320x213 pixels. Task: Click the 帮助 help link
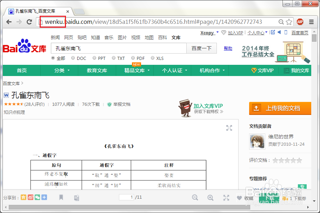point(228,48)
